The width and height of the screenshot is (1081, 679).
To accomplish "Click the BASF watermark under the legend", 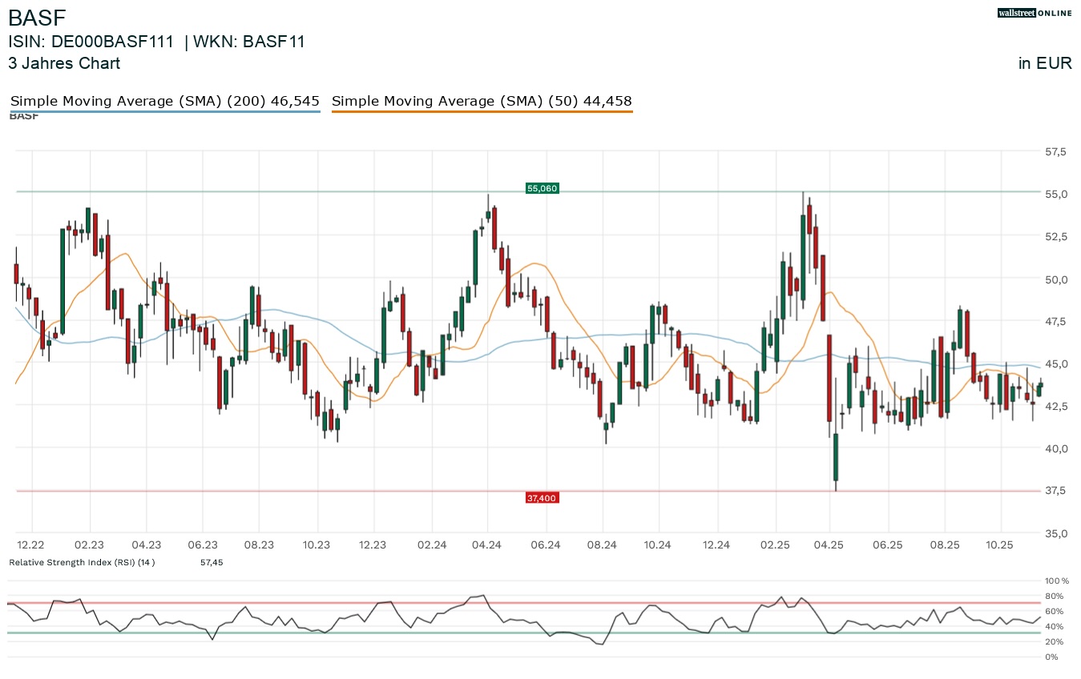I will coord(23,115).
